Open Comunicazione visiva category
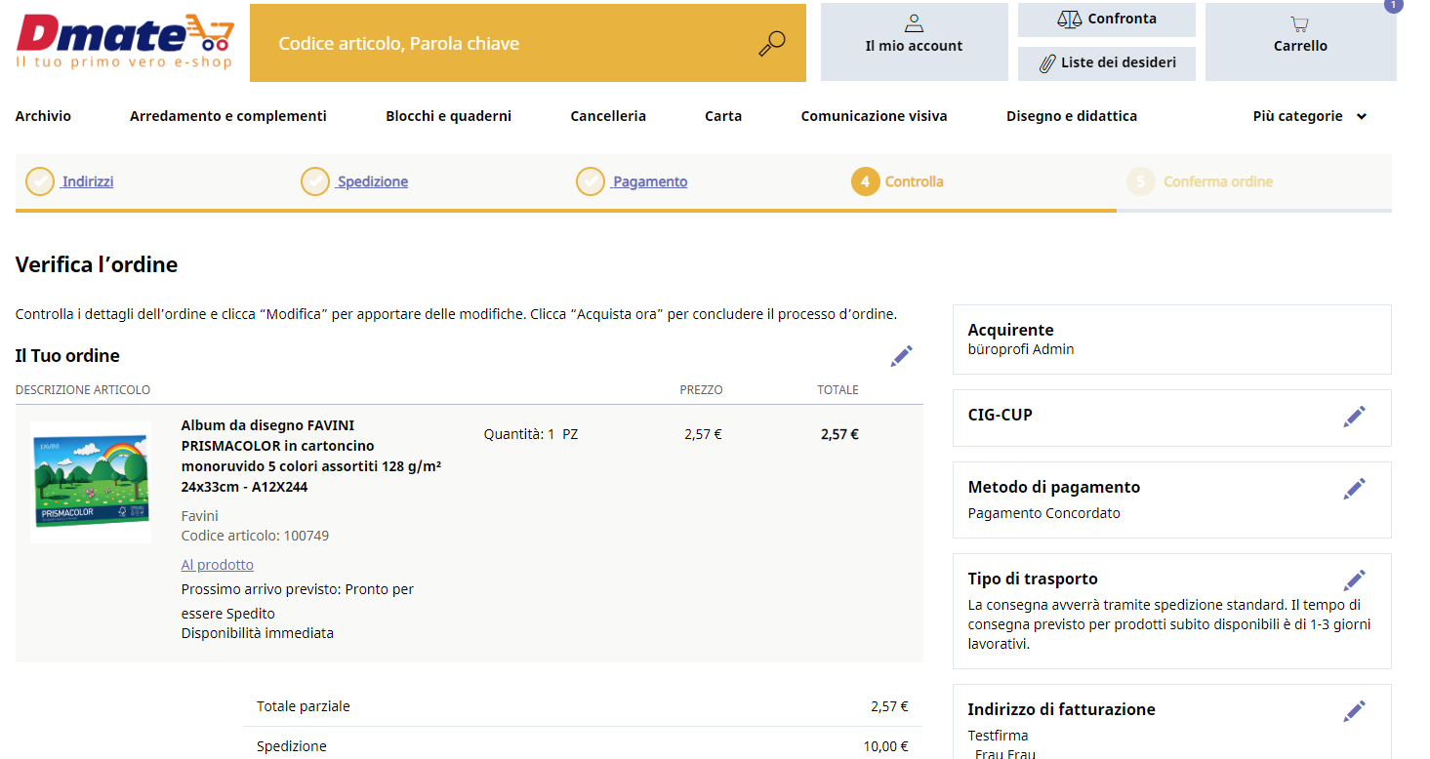The width and height of the screenshot is (1430, 759). click(x=874, y=116)
